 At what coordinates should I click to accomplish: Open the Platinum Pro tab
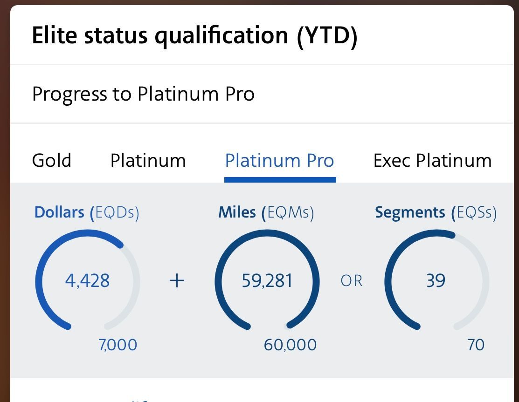[x=279, y=161]
